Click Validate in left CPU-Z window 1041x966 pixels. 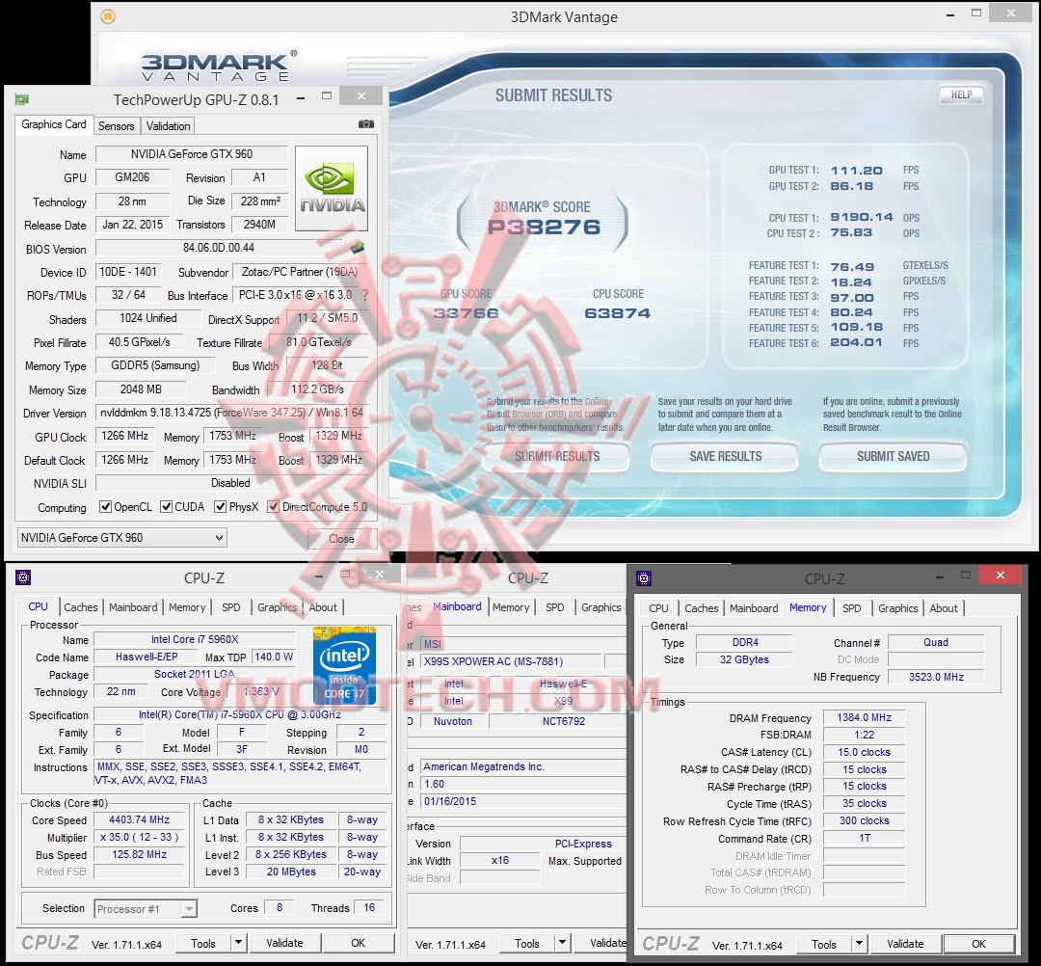pos(284,943)
